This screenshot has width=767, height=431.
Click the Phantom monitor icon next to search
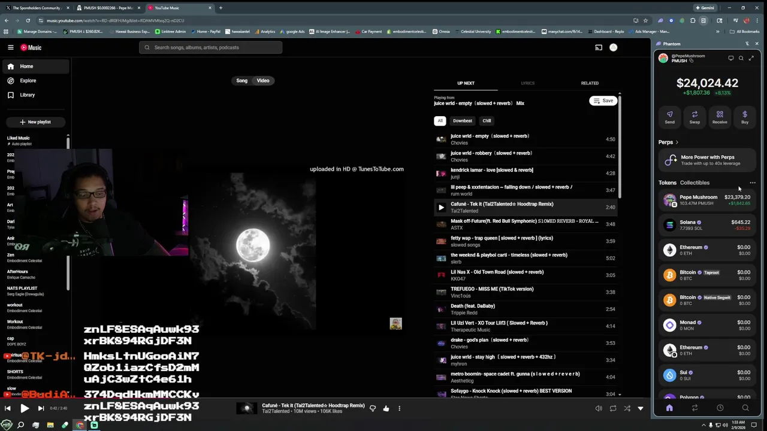click(x=730, y=58)
